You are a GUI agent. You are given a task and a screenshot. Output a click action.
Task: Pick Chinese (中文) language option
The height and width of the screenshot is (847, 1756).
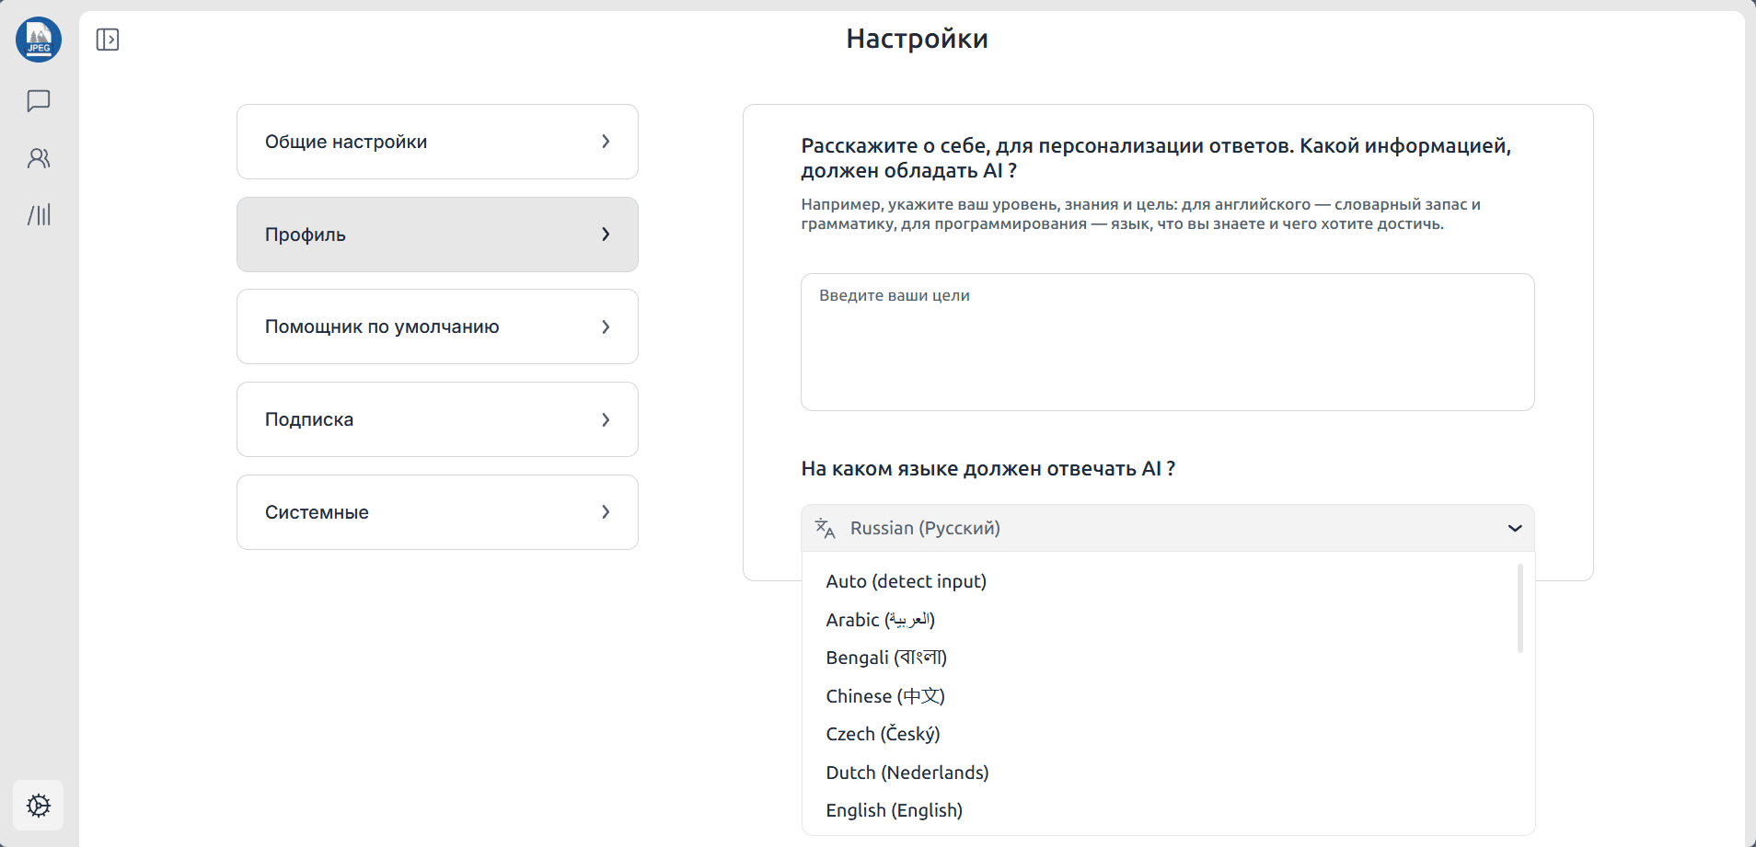pyautogui.click(x=884, y=696)
